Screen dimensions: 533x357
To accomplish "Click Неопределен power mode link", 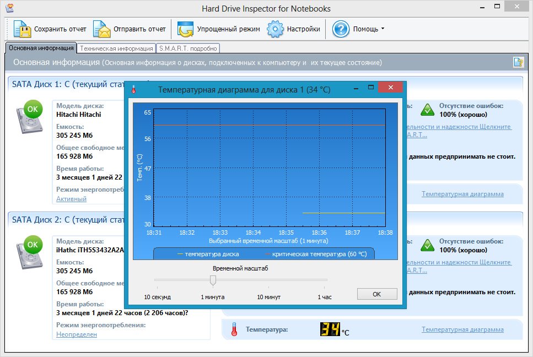I will pos(77,334).
